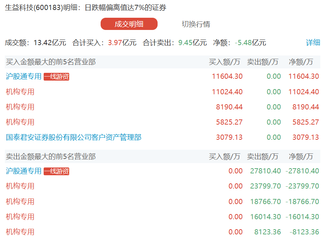Screen dimensions: 327x244
Task: Select the 成交明细 tab
Action: tap(129, 24)
